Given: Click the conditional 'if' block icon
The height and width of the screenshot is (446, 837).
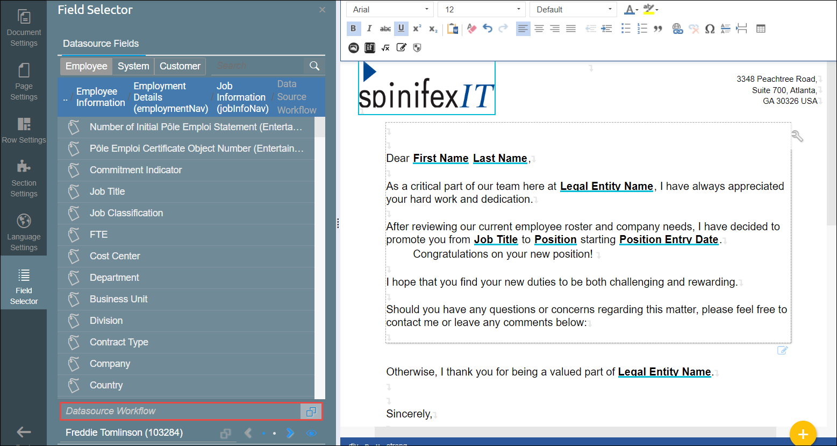Looking at the screenshot, I should 370,48.
